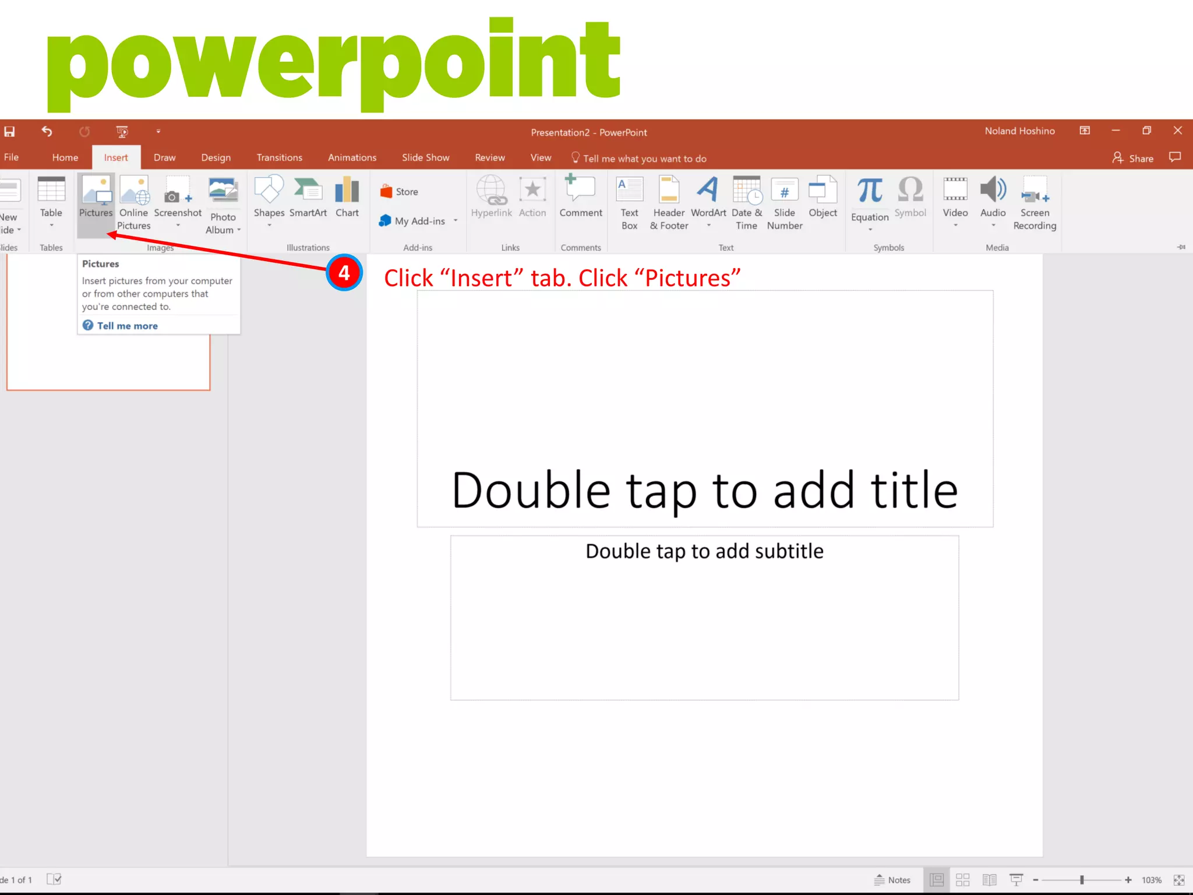
Task: Click the Redo icon in title bar
Action: (84, 132)
